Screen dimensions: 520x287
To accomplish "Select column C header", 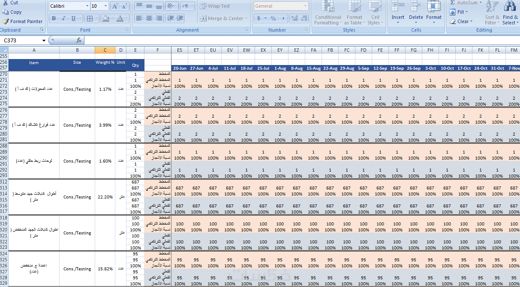I will pos(105,50).
